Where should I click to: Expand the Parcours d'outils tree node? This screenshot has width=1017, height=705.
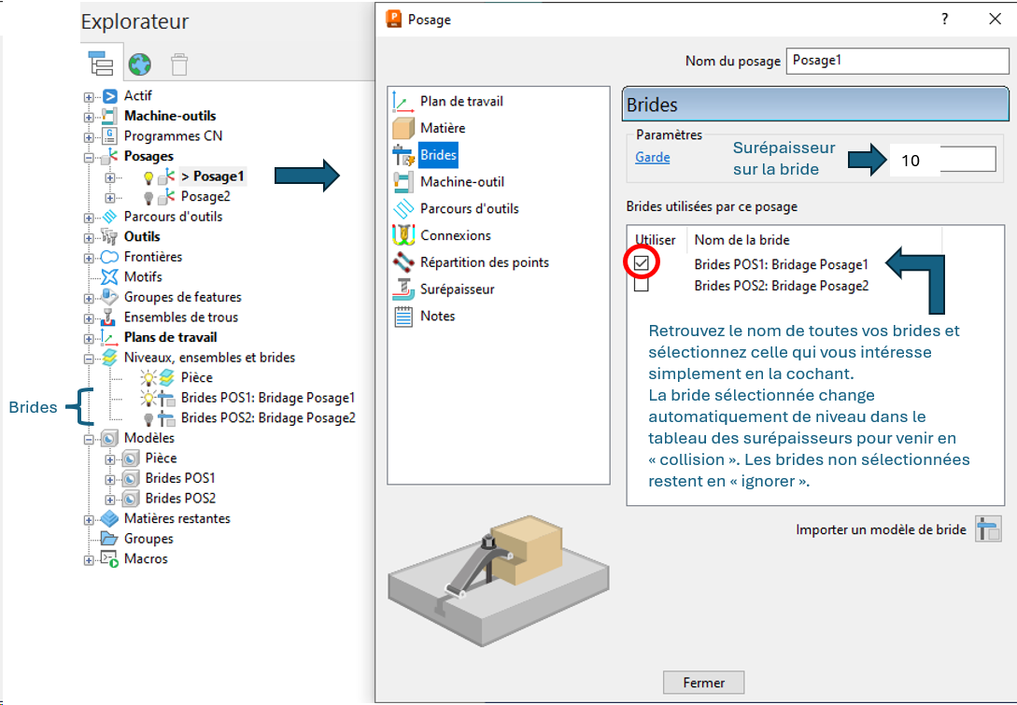pos(89,218)
